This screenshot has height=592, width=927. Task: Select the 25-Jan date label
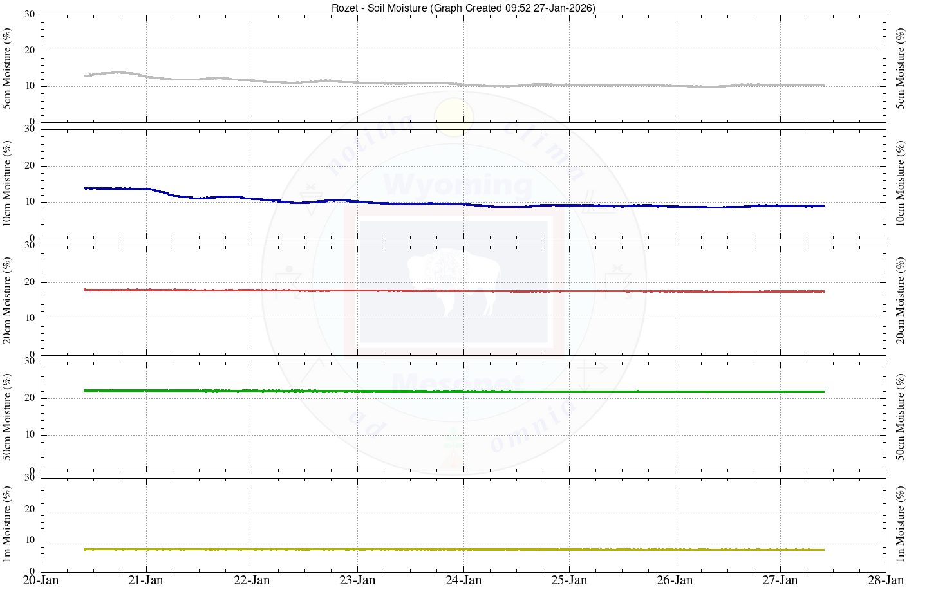coord(569,580)
